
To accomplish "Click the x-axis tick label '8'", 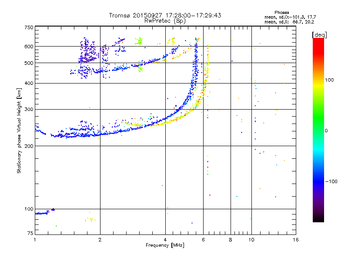I will click(x=231, y=240).
